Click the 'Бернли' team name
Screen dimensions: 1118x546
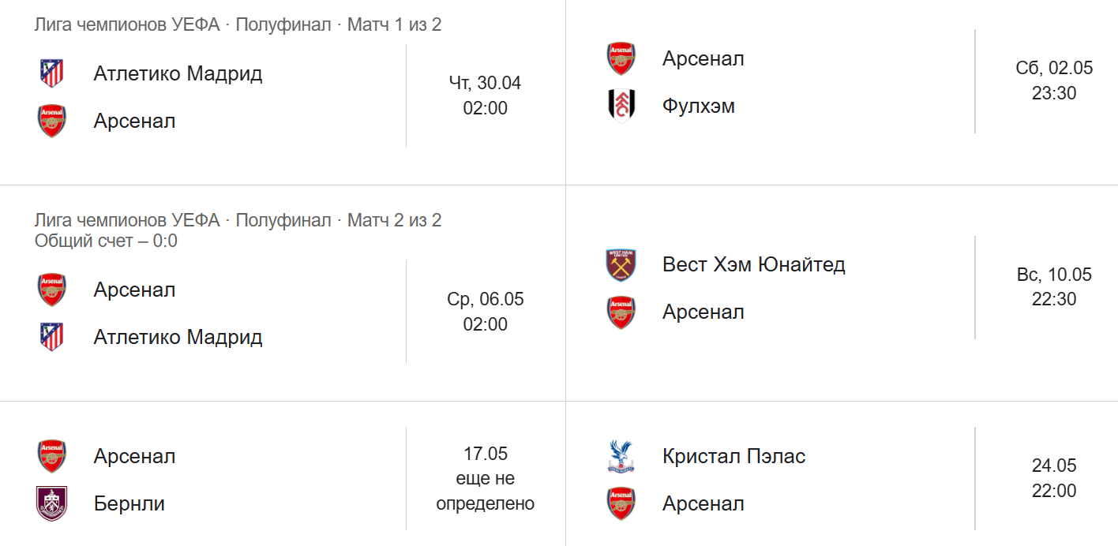point(129,503)
